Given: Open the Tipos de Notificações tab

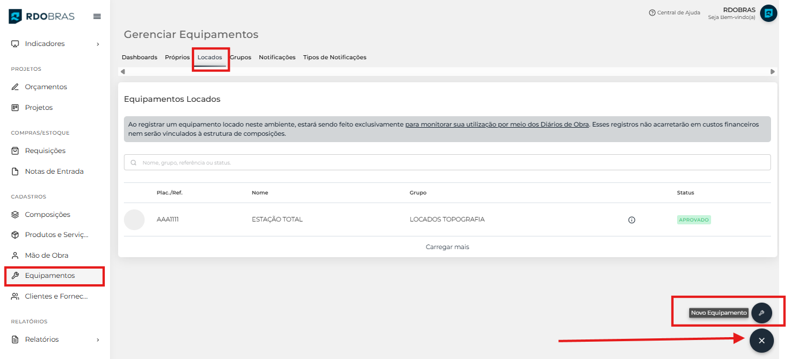Looking at the screenshot, I should point(334,58).
